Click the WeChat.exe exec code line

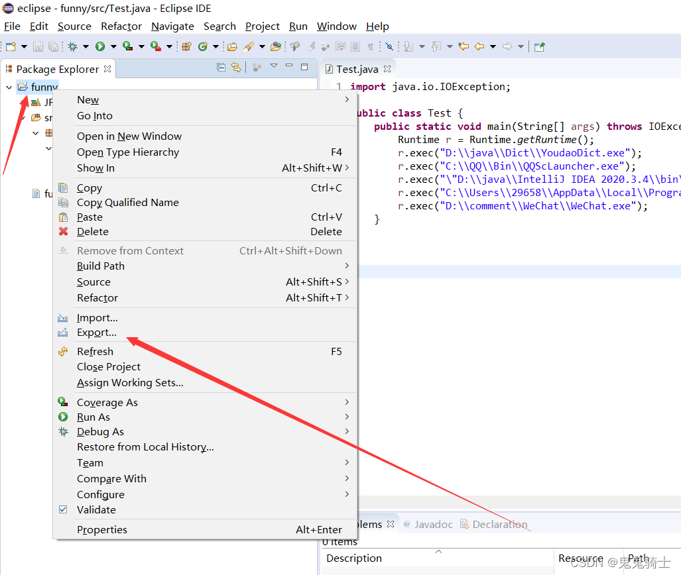[x=523, y=206]
